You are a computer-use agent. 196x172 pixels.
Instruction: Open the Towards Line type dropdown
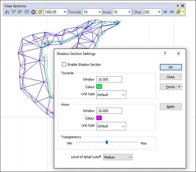[x=111, y=95]
